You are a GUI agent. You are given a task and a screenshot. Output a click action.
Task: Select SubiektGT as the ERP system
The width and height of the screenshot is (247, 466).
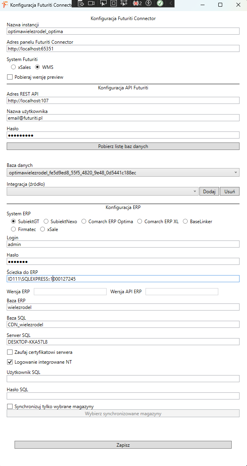tap(25, 222)
